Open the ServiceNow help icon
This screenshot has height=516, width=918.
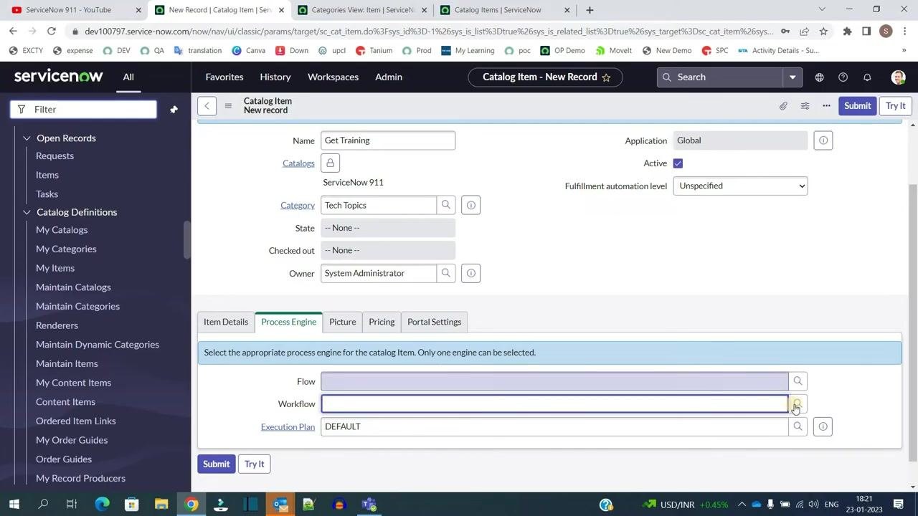[x=843, y=77]
